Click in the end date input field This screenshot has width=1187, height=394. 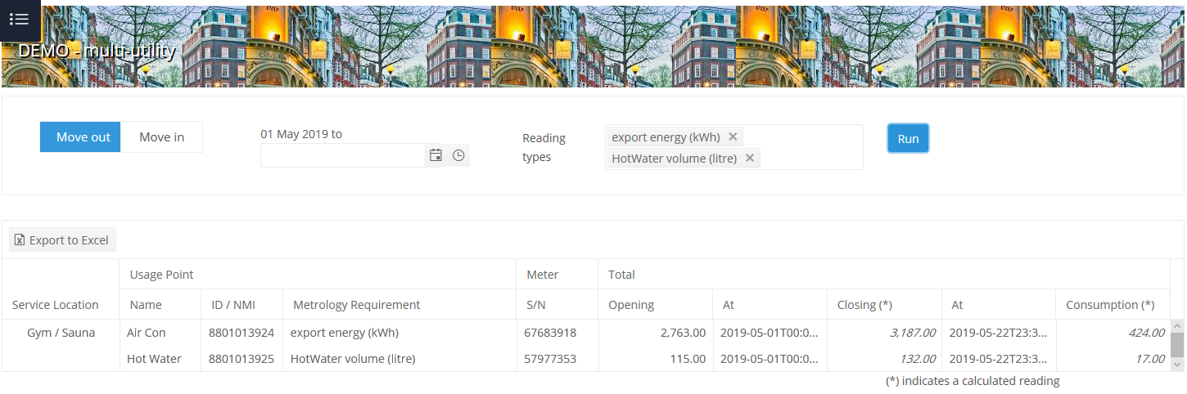point(342,155)
